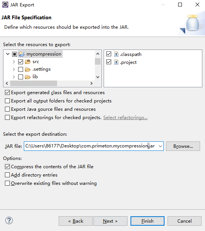Image resolution: width=205 pixels, height=231 pixels.
Task: Disable Compress the contents of the JAR file
Action: tap(7, 167)
